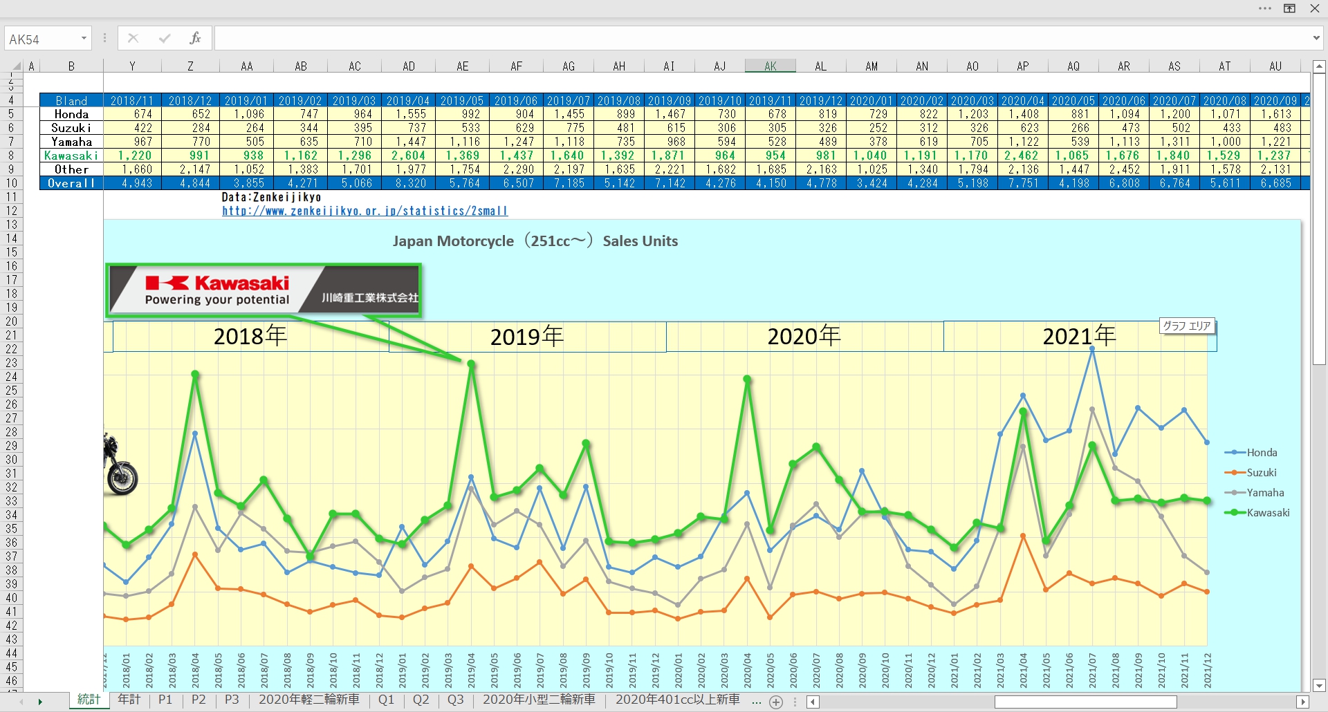1328x712 pixels.
Task: Select the Kawasaki logo image
Action: (264, 290)
